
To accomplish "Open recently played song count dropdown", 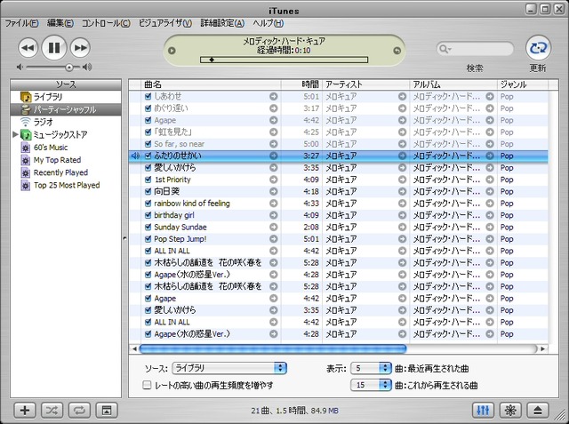I will pos(371,367).
